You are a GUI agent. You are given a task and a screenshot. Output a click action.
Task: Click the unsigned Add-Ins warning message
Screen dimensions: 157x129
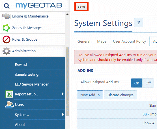click(x=116, y=57)
